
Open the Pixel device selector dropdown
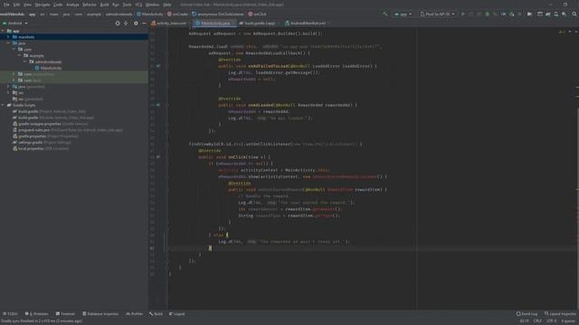pos(437,14)
